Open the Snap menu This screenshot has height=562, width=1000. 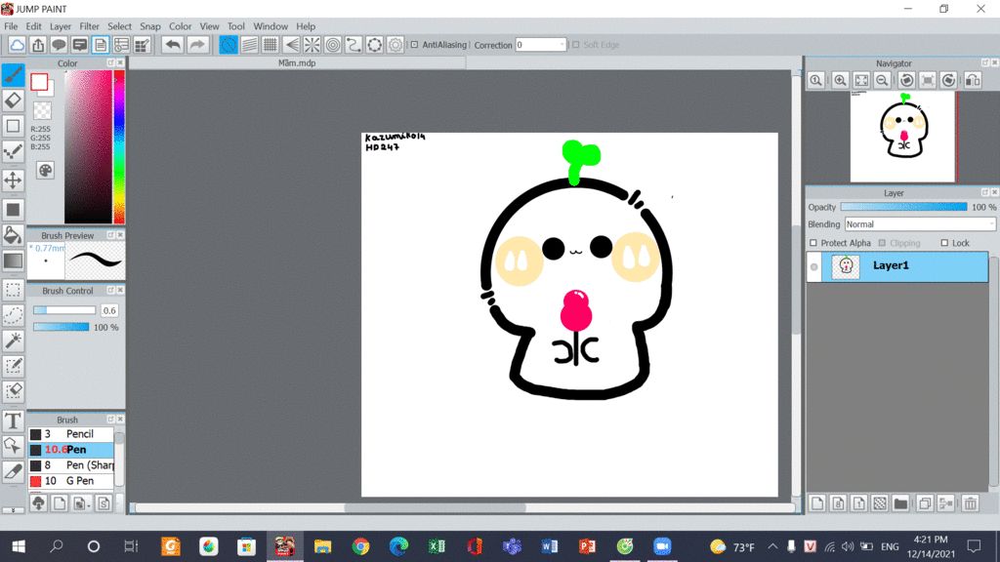149,26
